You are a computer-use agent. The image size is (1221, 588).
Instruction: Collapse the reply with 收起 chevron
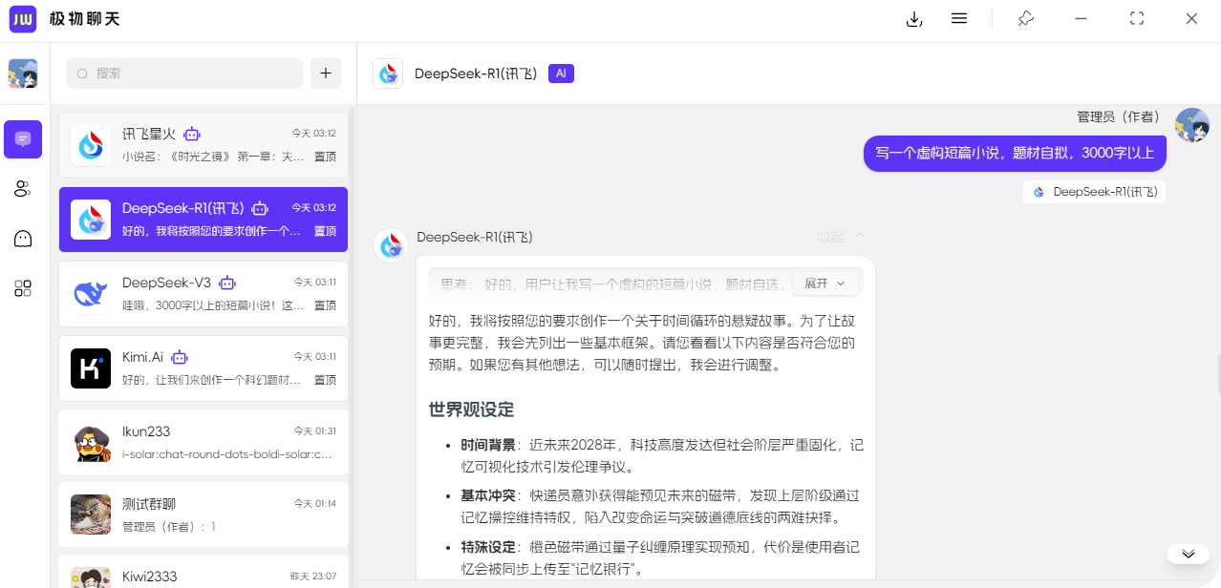(x=842, y=237)
